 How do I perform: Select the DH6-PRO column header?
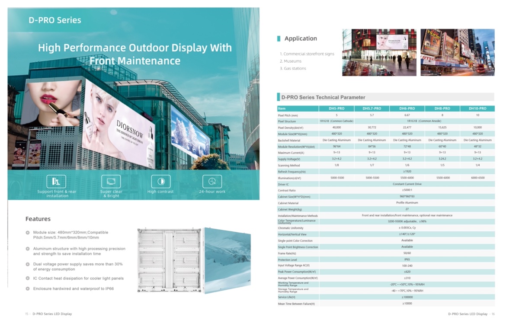407,109
